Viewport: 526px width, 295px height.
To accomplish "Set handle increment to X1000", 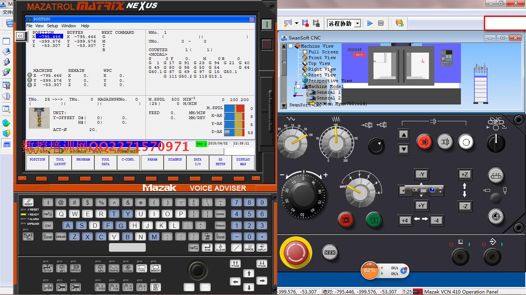I will (100, 287).
